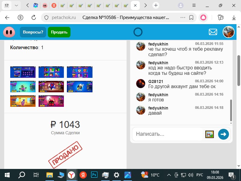Expand the tab list dropdown chevron

click(17, 5)
